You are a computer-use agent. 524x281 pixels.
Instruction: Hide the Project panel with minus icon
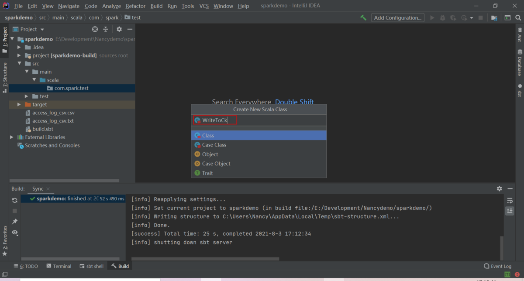(130, 29)
